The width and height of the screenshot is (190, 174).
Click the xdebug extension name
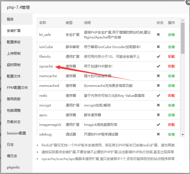click(45, 134)
